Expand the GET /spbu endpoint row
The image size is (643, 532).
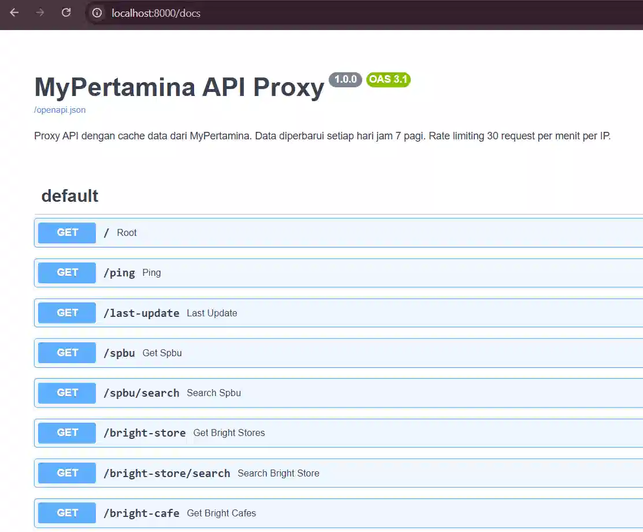pos(339,353)
